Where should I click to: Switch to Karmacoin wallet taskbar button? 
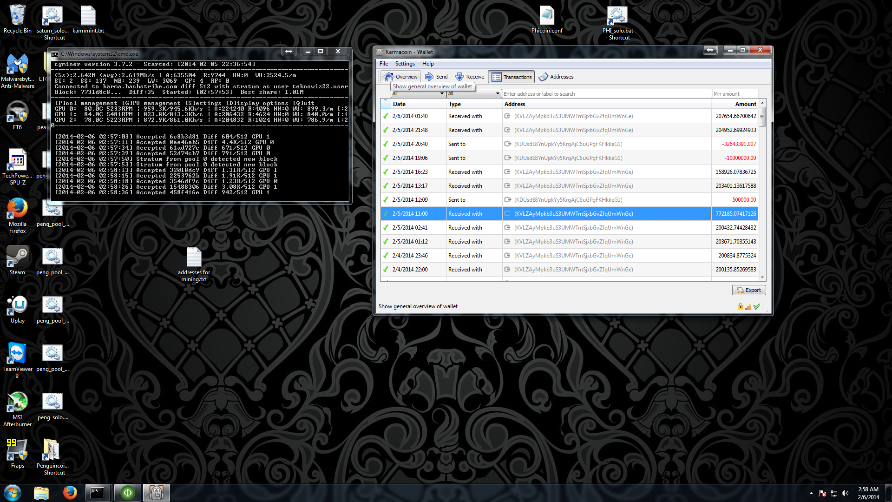pyautogui.click(x=156, y=493)
